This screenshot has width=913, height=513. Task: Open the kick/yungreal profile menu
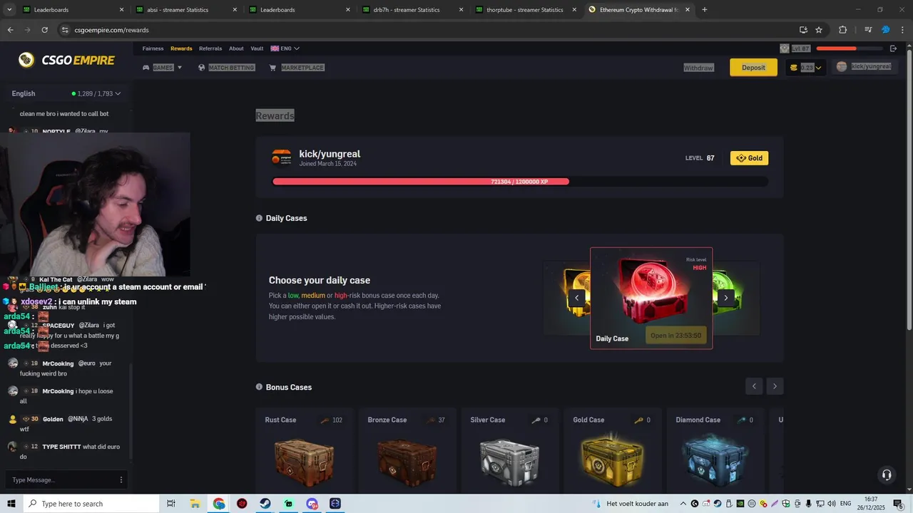click(x=864, y=66)
